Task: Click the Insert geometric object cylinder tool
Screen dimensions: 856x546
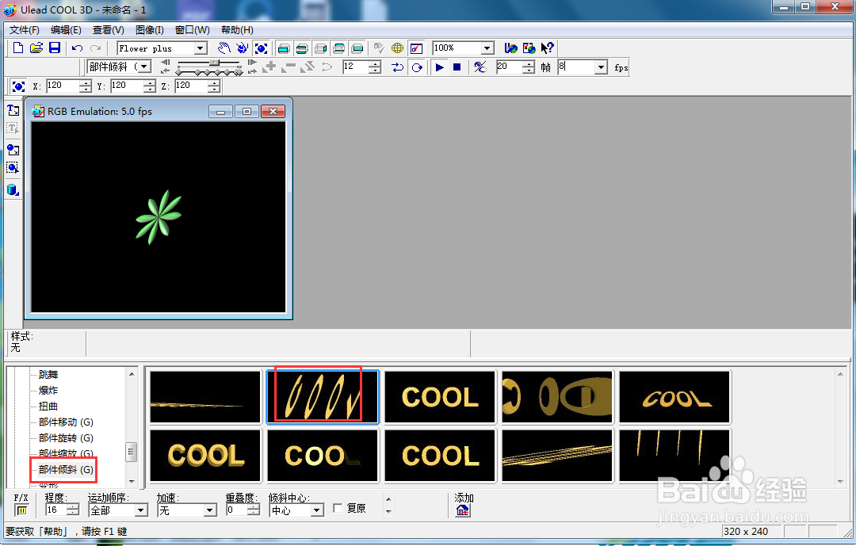Action: click(13, 190)
